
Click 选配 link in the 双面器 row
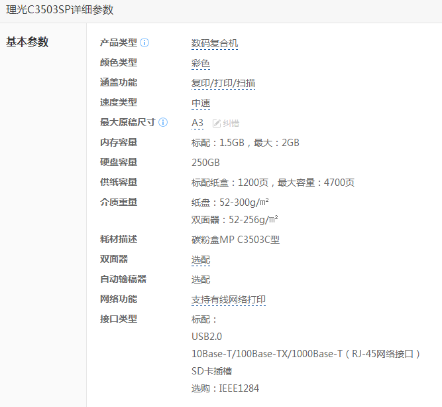(201, 260)
